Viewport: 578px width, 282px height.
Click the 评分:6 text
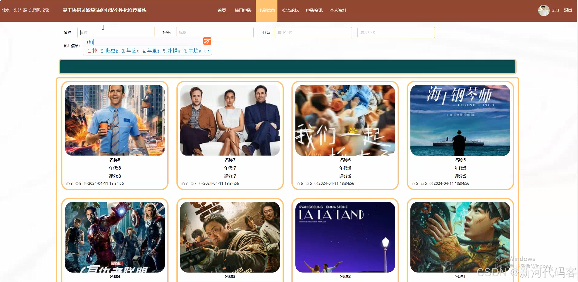tap(345, 176)
